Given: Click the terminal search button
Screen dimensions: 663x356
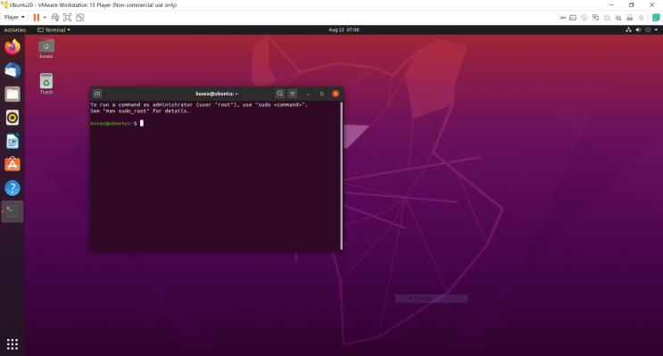Looking at the screenshot, I should click(x=279, y=94).
